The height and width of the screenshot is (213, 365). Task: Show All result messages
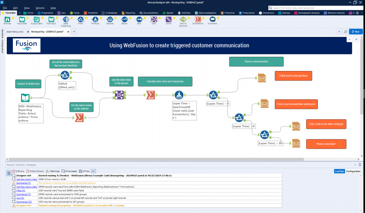[x=93, y=171]
